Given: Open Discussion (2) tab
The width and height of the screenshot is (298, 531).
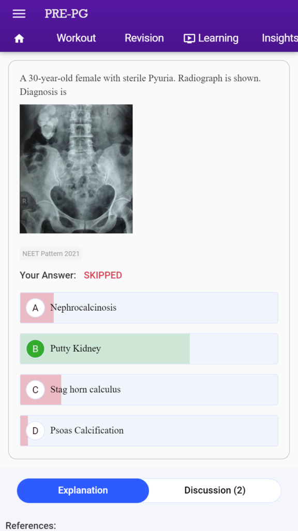Looking at the screenshot, I should (215, 491).
